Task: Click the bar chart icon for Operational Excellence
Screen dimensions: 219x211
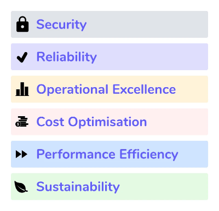Action: [x=22, y=89]
